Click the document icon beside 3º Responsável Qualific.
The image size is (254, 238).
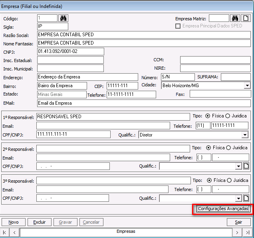point(246,198)
